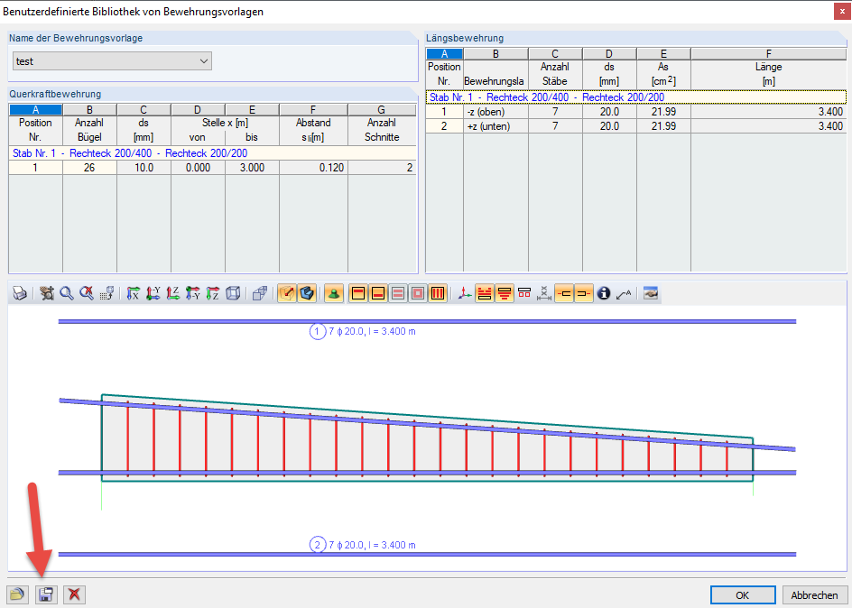Show view in minus Y direction
Screen dimensions: 852x608
pyautogui.click(x=193, y=294)
